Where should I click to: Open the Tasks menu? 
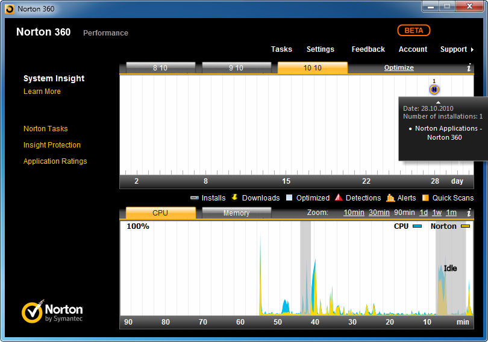pos(281,49)
